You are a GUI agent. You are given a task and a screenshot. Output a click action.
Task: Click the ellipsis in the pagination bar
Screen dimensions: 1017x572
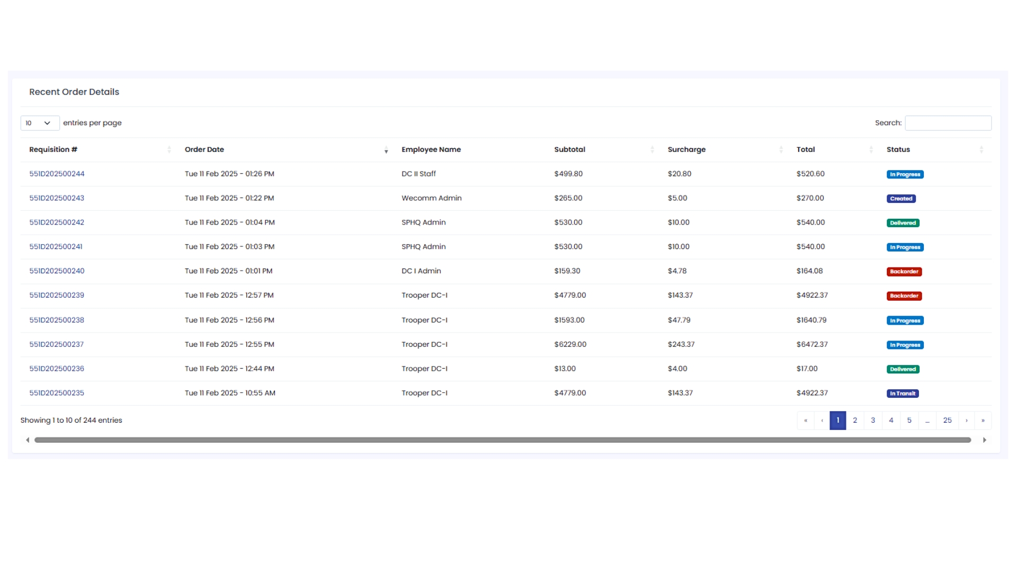927,420
